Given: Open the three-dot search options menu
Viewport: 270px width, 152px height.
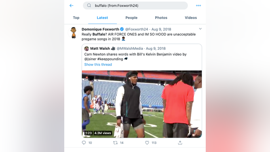Looking at the screenshot, I should 198,6.
